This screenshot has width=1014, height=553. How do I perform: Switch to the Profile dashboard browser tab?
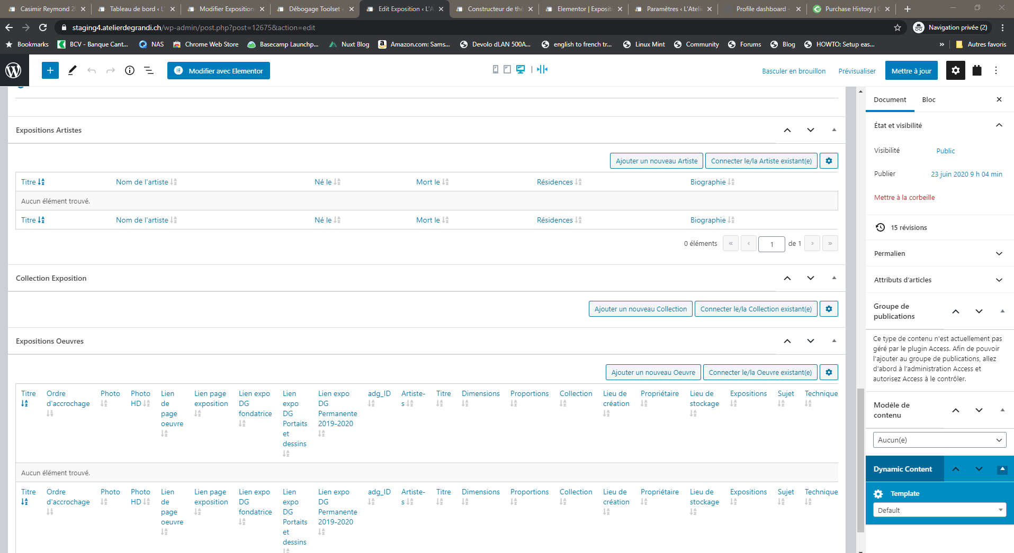point(761,9)
